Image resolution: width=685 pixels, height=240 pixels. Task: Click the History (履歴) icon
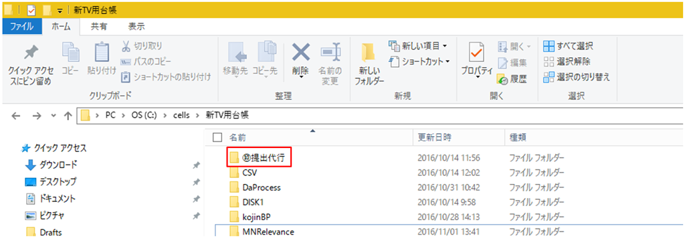tap(502, 79)
